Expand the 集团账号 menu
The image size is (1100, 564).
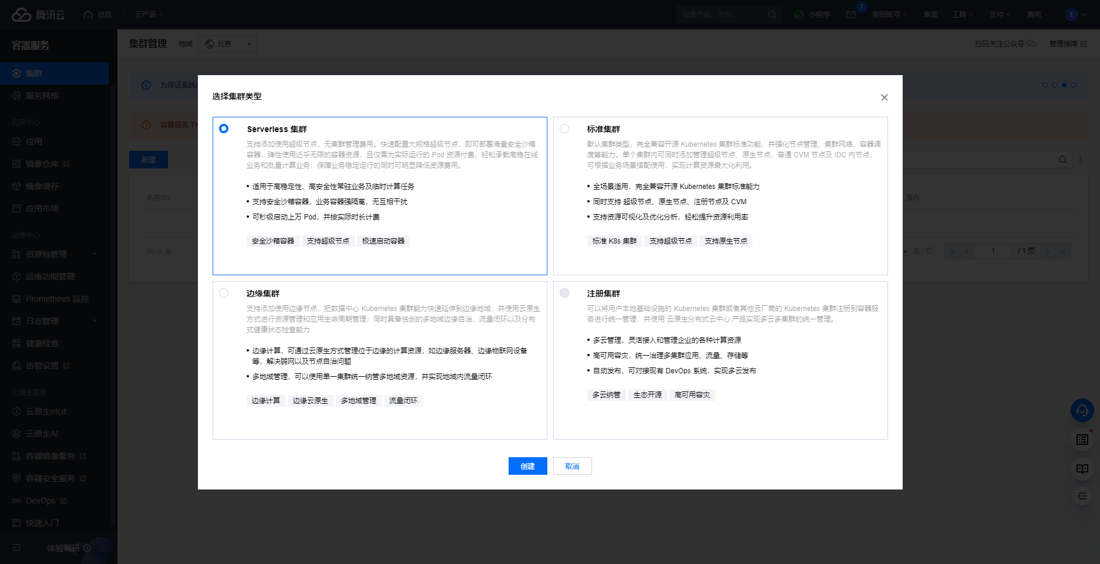pos(889,15)
